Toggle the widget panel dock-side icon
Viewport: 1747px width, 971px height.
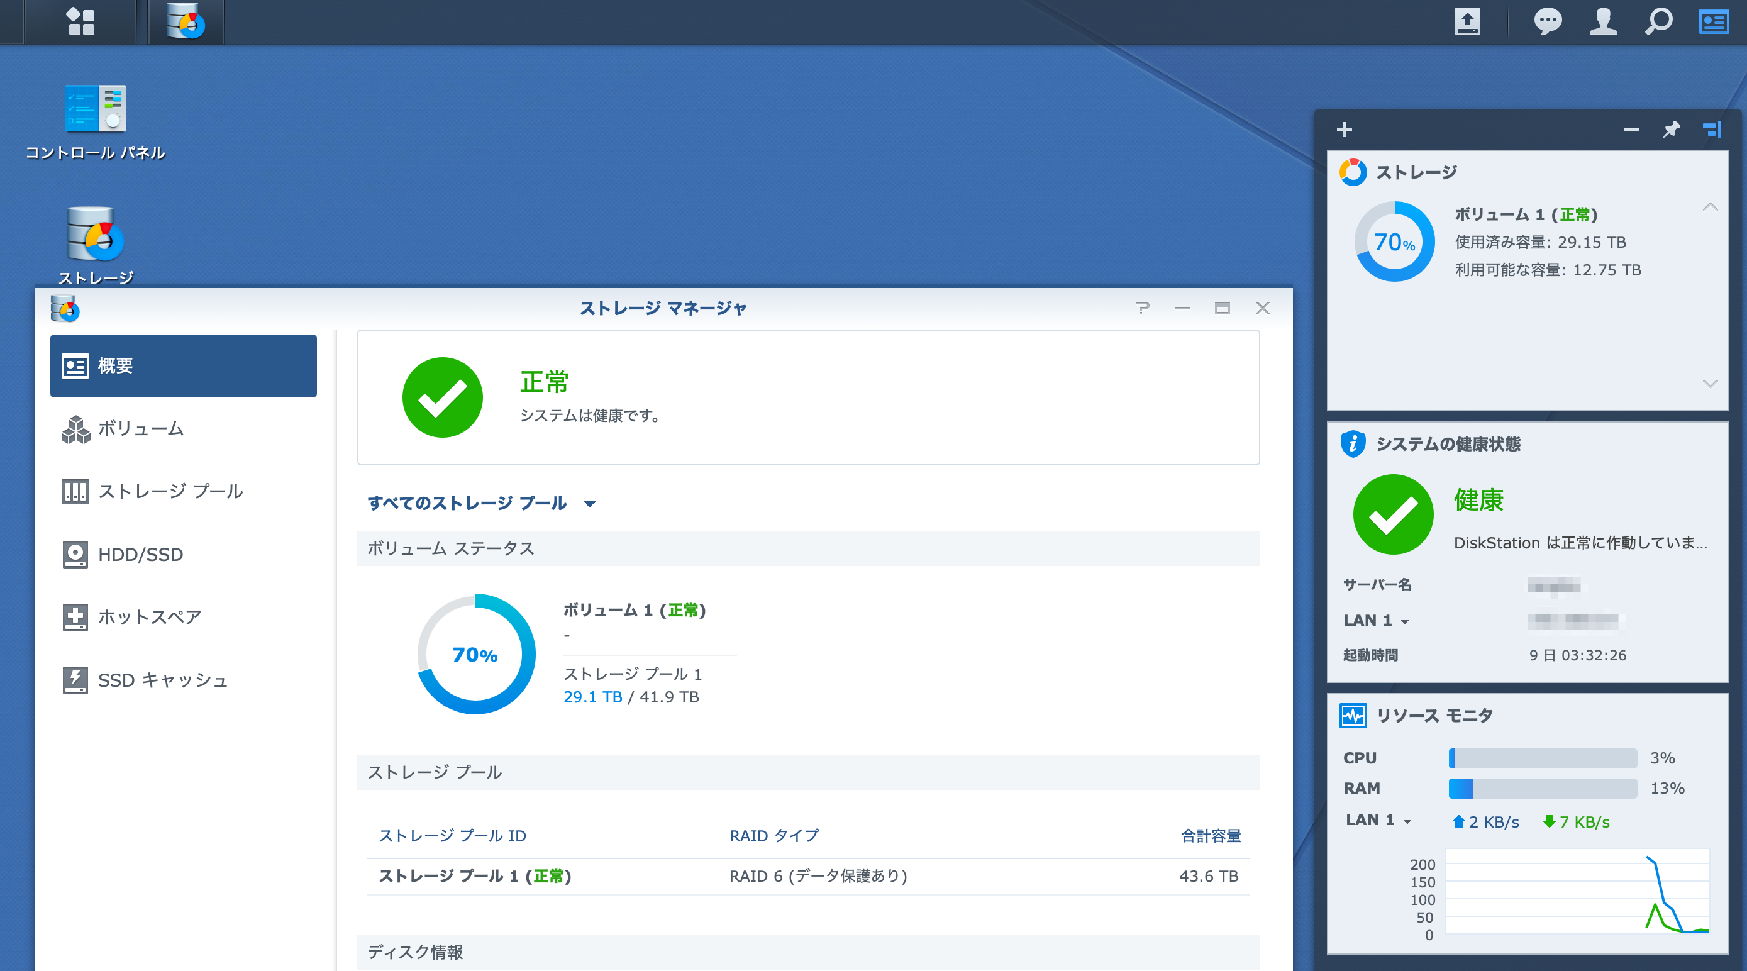[x=1711, y=130]
